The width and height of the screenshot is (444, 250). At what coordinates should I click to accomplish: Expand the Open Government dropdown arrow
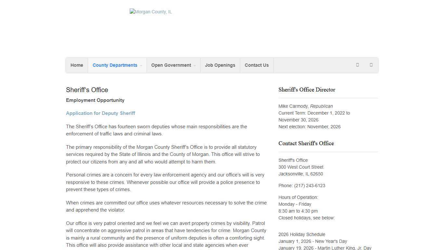(195, 65)
